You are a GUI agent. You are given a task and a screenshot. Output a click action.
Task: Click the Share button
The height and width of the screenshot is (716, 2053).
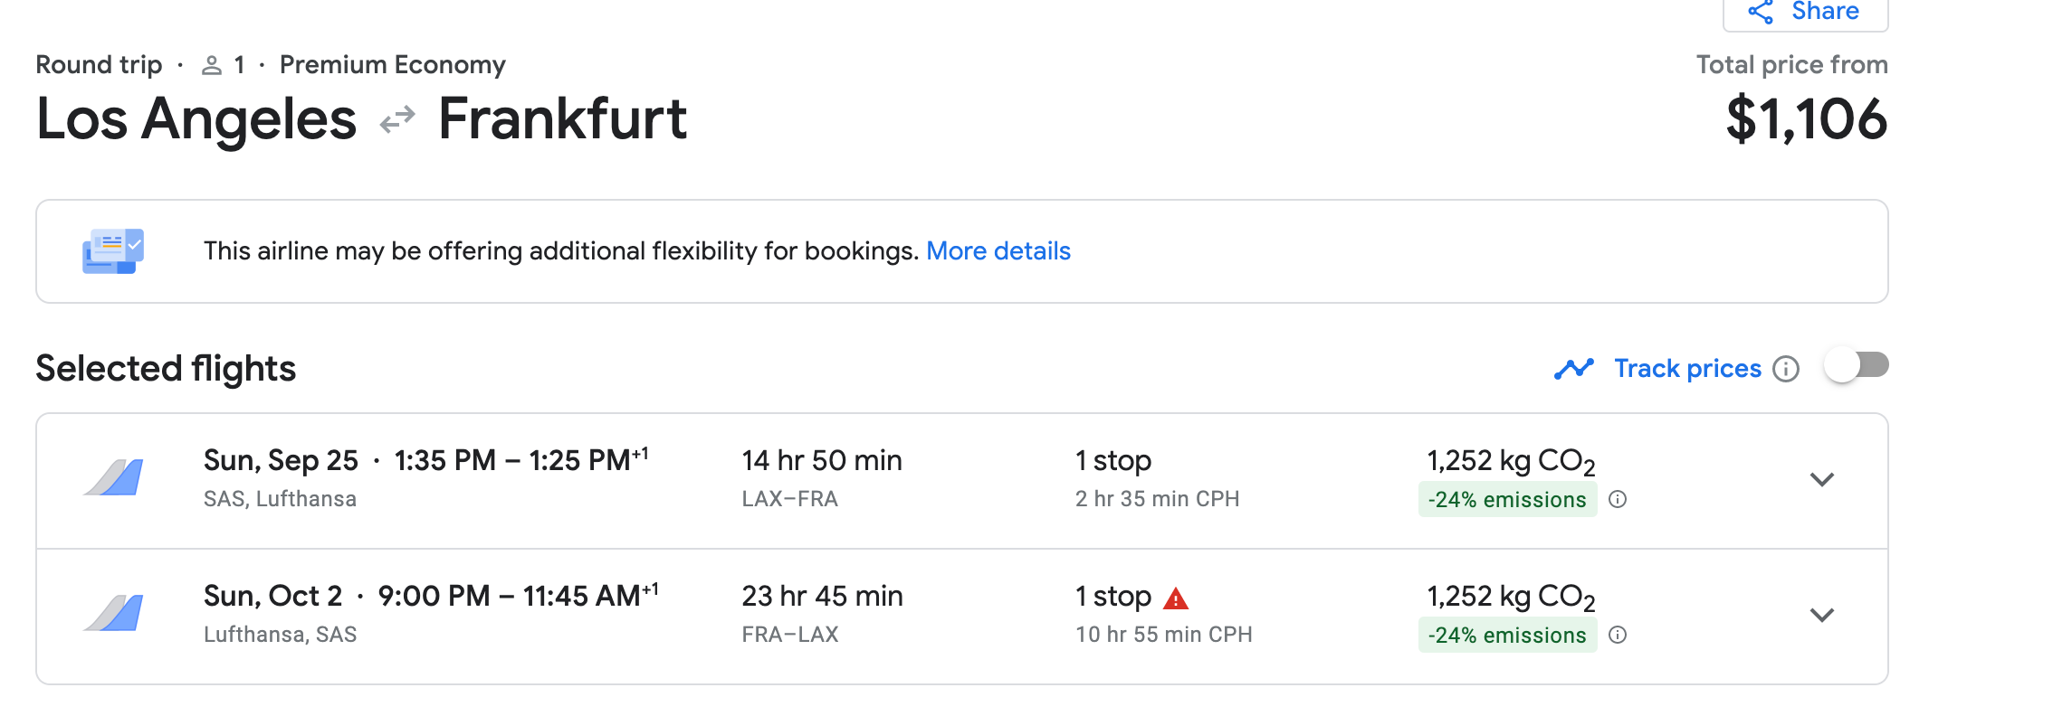[1803, 11]
